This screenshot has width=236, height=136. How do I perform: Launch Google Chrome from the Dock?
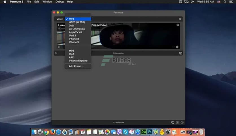[46, 132]
